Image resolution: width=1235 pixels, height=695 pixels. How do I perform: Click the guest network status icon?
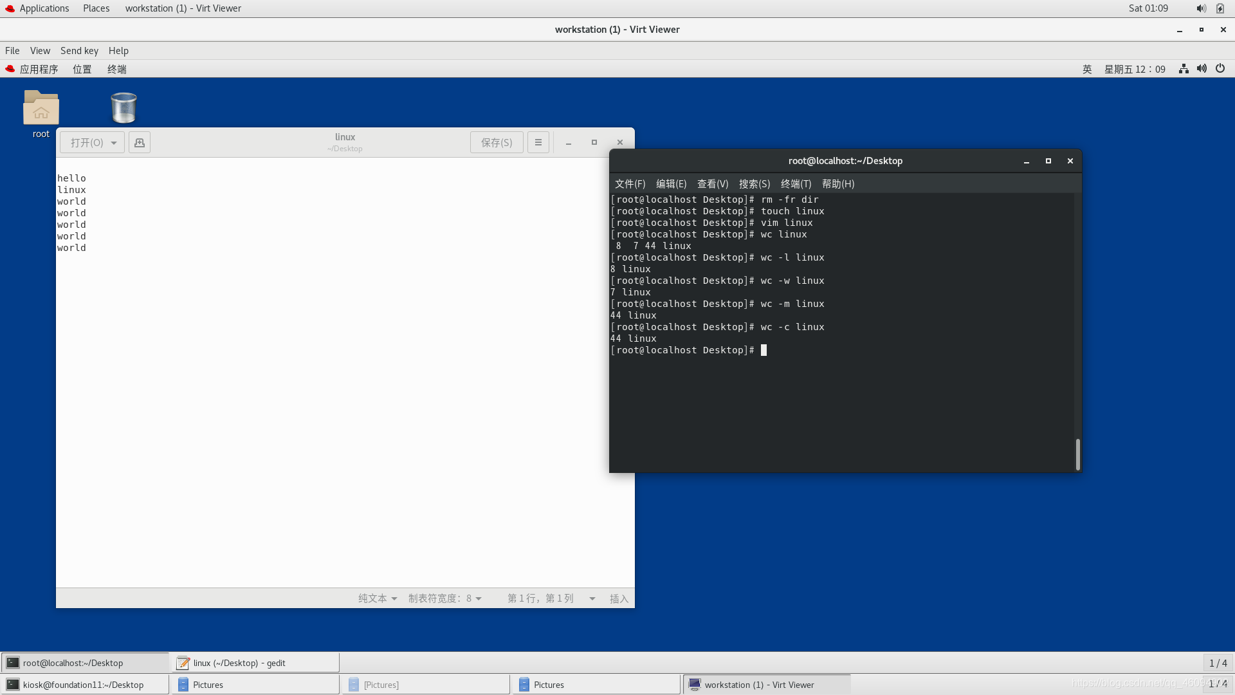pos(1184,69)
